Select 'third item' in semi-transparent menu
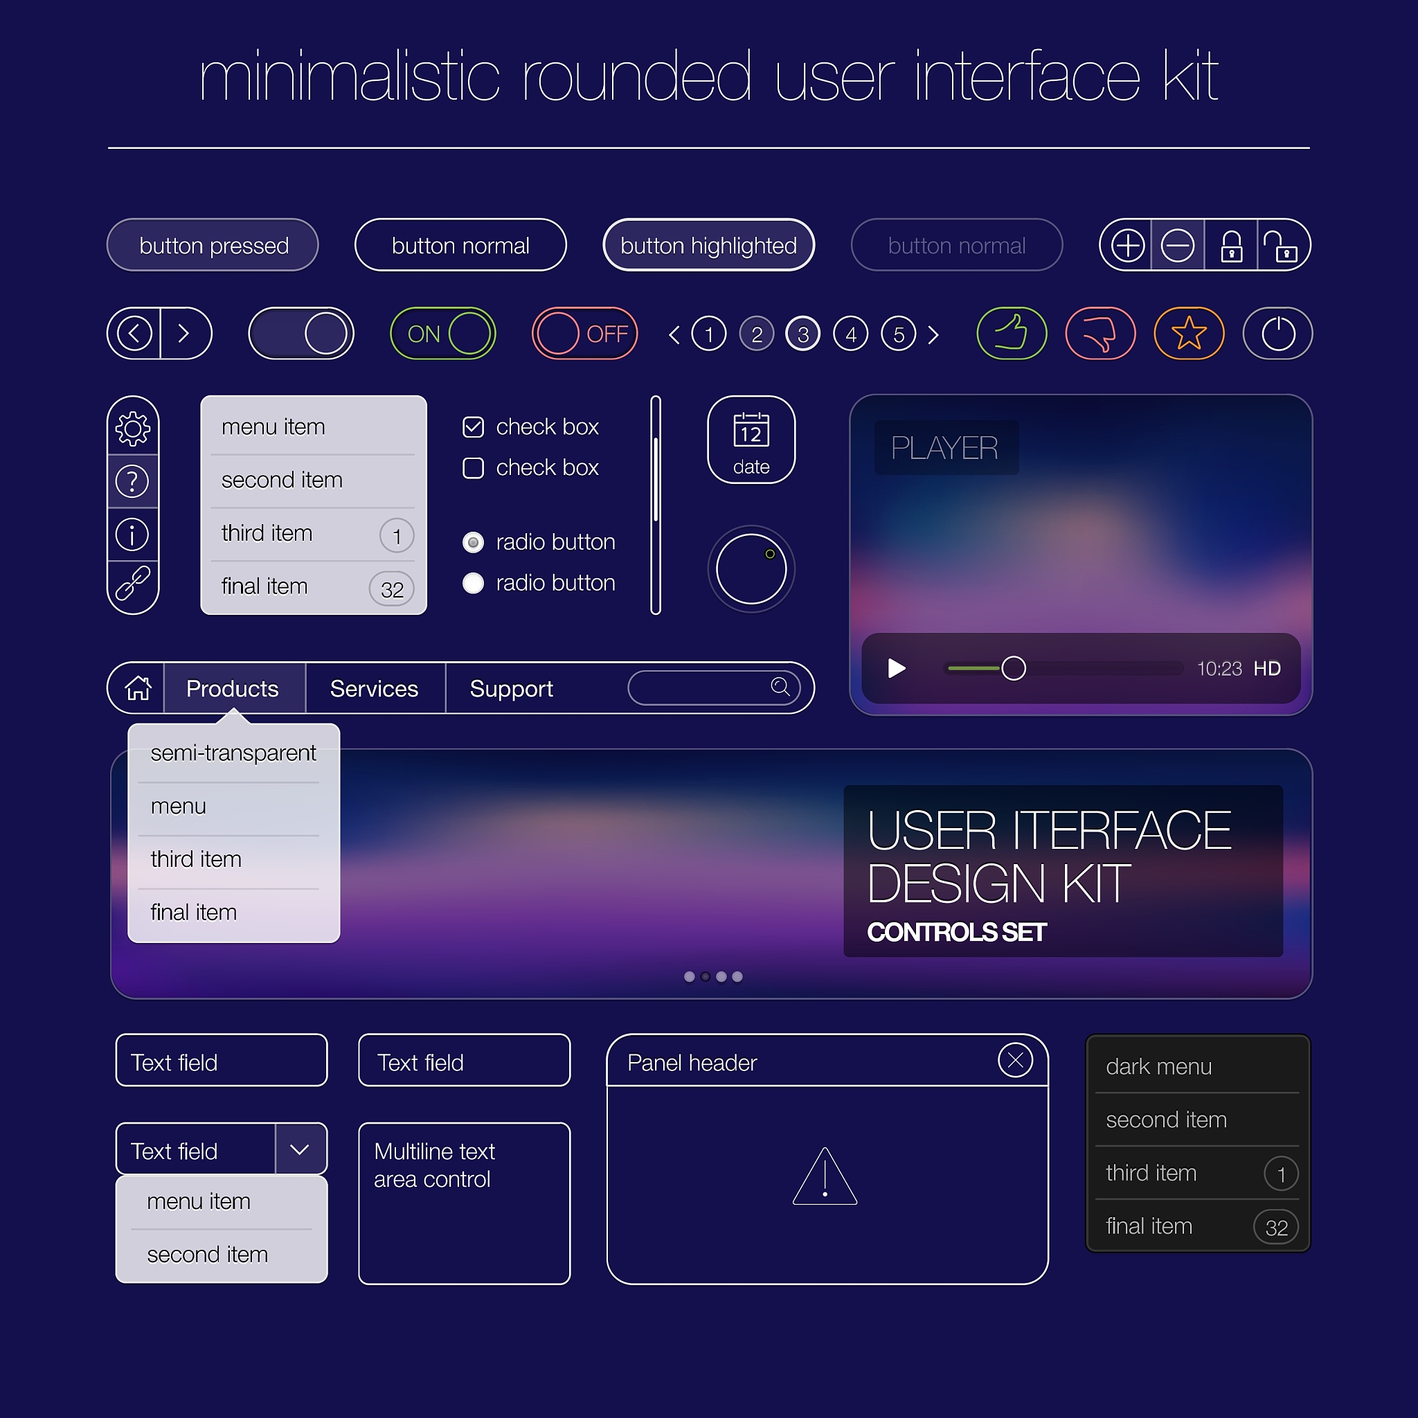This screenshot has height=1418, width=1418. tap(196, 859)
